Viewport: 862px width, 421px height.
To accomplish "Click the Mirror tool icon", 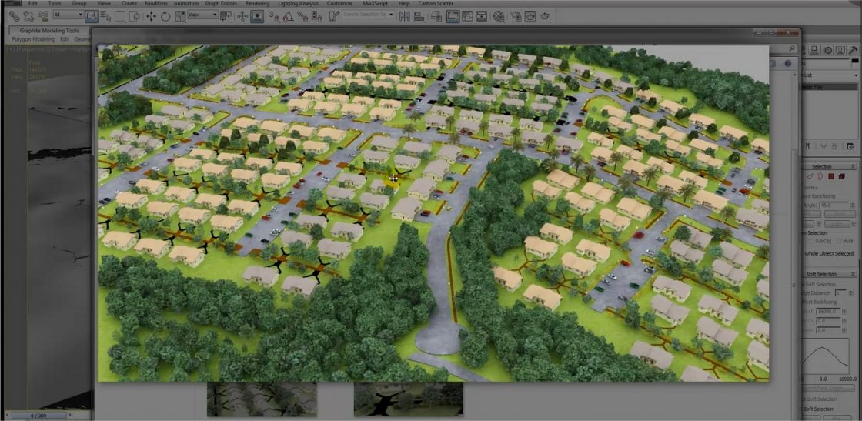I will tap(406, 15).
